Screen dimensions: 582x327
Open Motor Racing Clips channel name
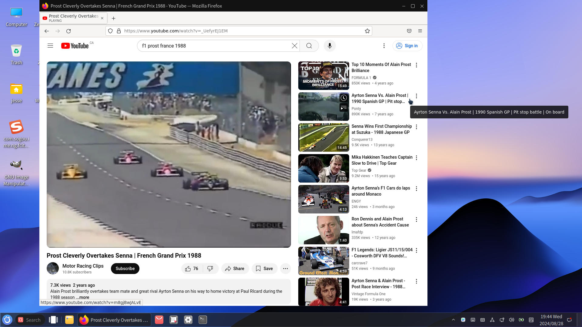tap(83, 266)
